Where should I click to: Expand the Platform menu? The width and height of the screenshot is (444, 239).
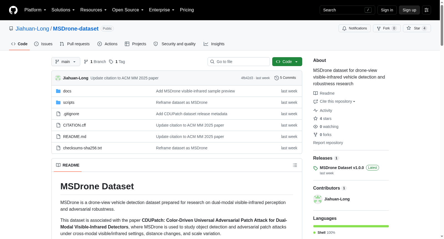click(x=35, y=10)
